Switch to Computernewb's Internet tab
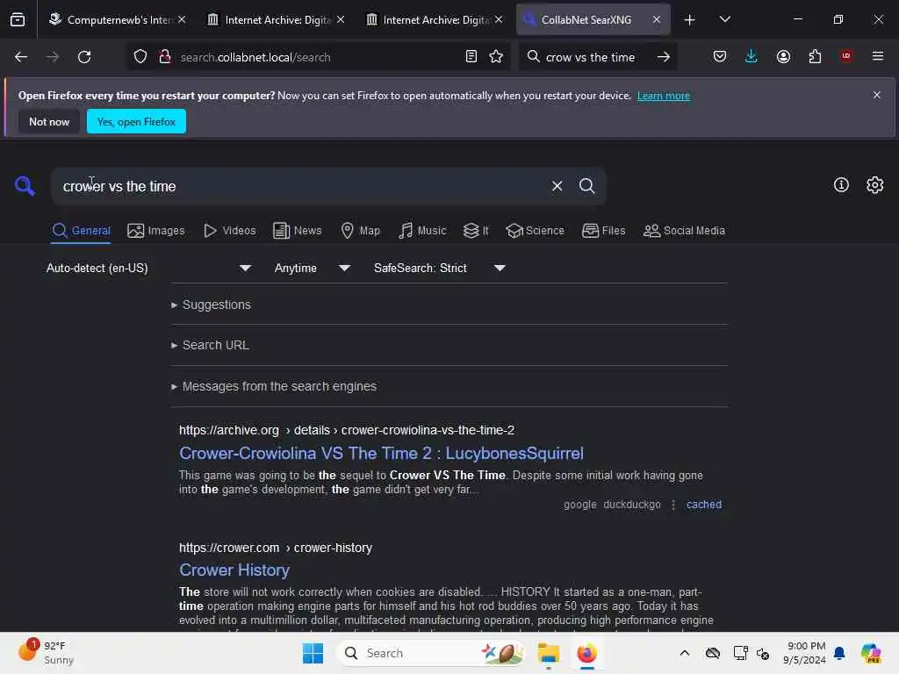Screen dimensions: 899x674 click(118, 19)
